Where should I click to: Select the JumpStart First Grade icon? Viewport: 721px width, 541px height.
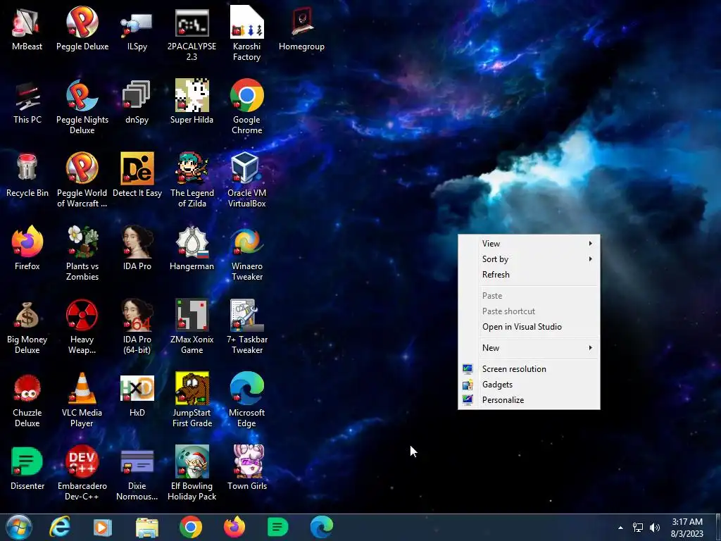click(x=192, y=399)
